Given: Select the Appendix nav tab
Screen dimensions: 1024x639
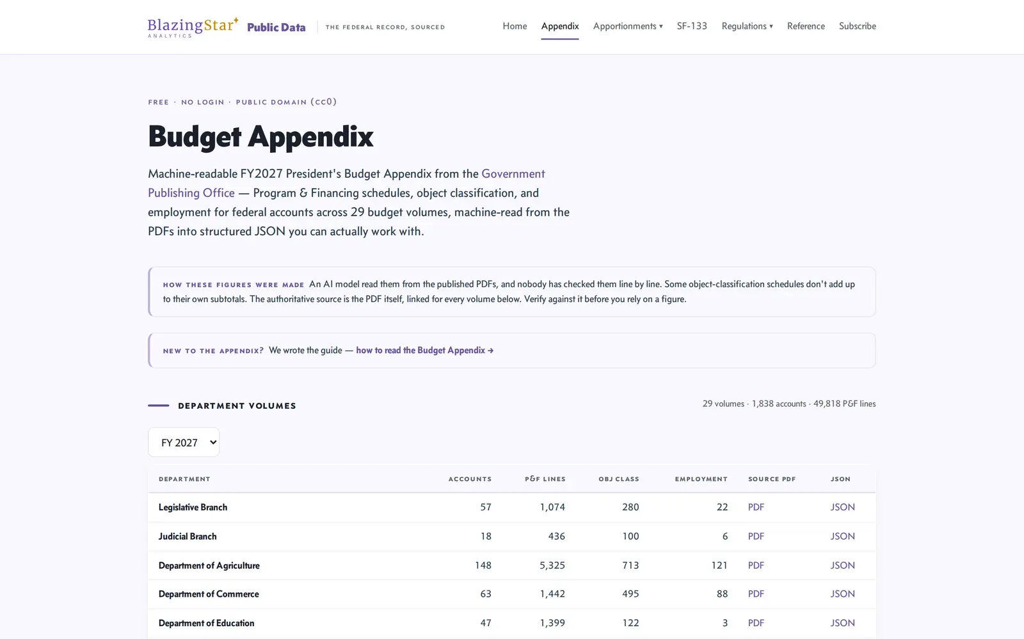Looking at the screenshot, I should click(x=560, y=26).
